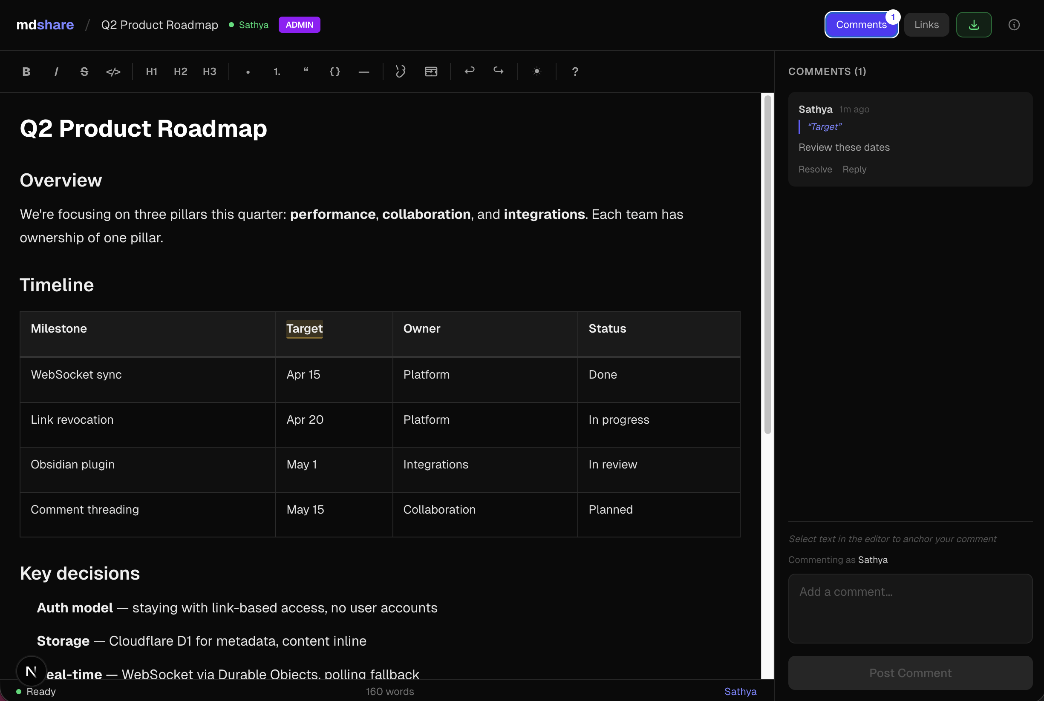Screen dimensions: 1044x701
Task: Insert a table
Action: [x=430, y=72]
